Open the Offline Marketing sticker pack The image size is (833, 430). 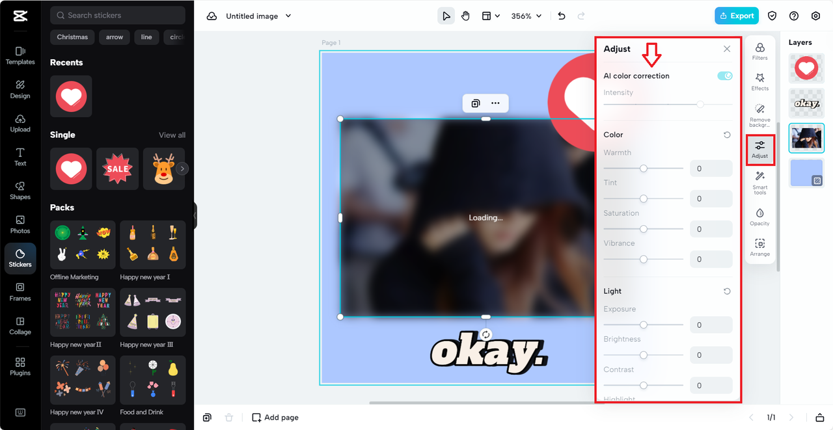tap(83, 245)
